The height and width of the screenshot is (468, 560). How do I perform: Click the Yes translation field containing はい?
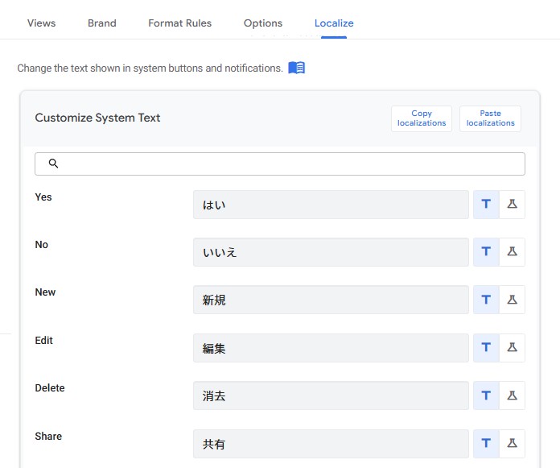331,205
